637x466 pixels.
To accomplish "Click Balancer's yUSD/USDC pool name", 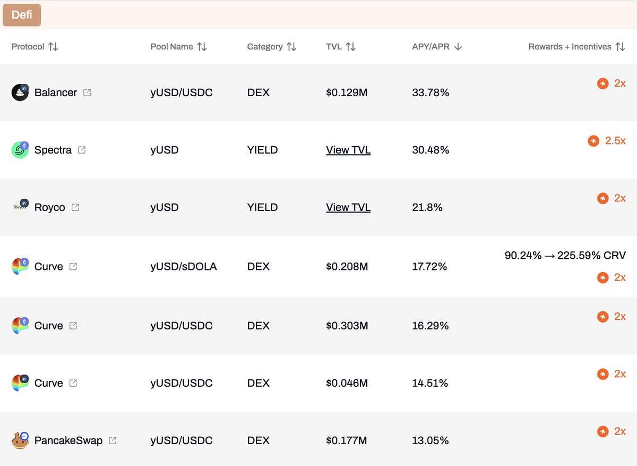I will tap(182, 92).
